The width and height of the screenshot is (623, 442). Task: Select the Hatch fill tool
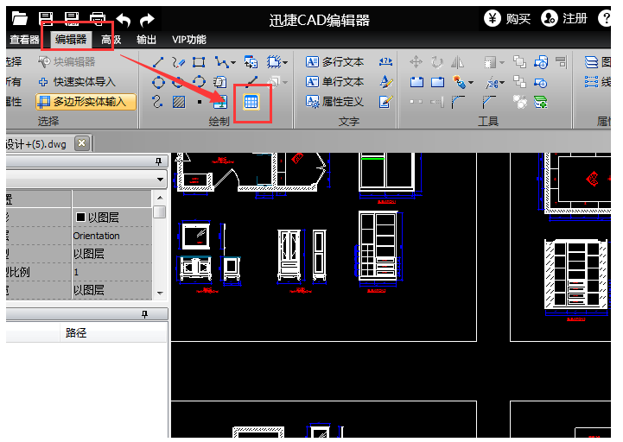point(179,102)
